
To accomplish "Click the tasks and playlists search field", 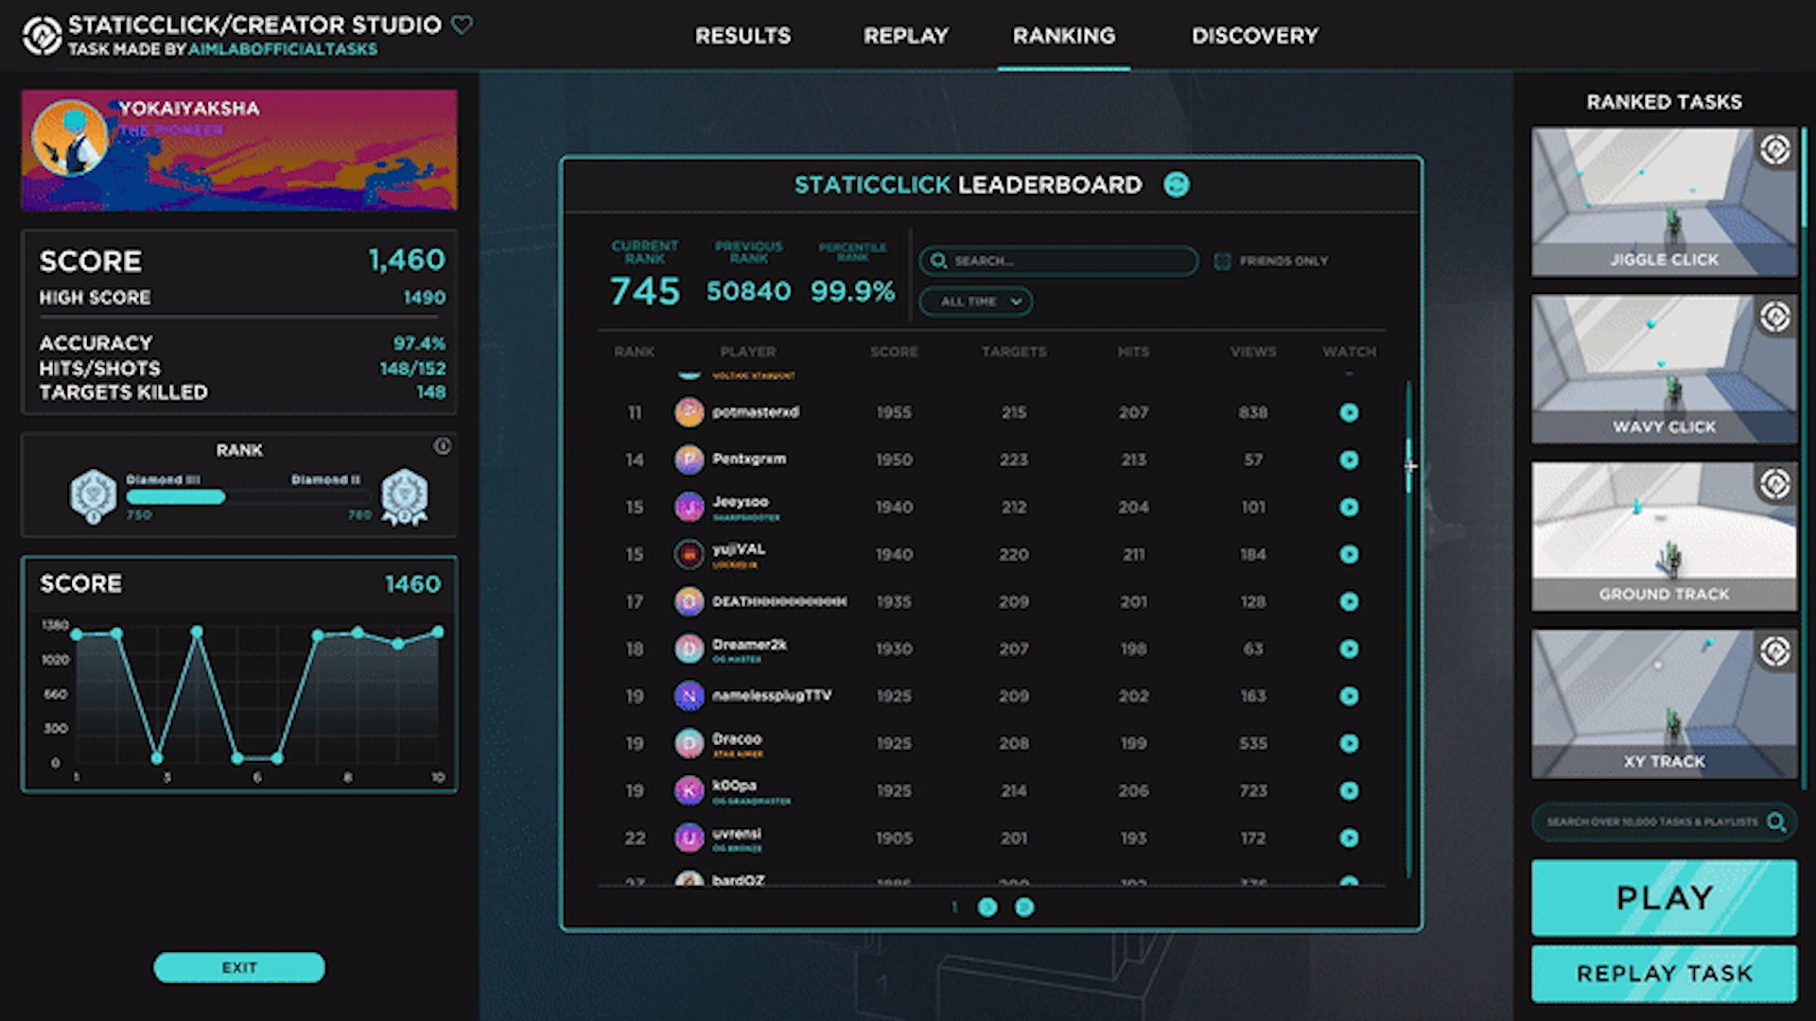I will point(1664,822).
